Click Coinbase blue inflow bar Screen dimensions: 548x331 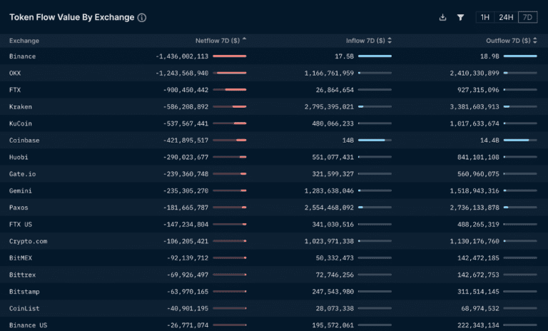pos(372,140)
